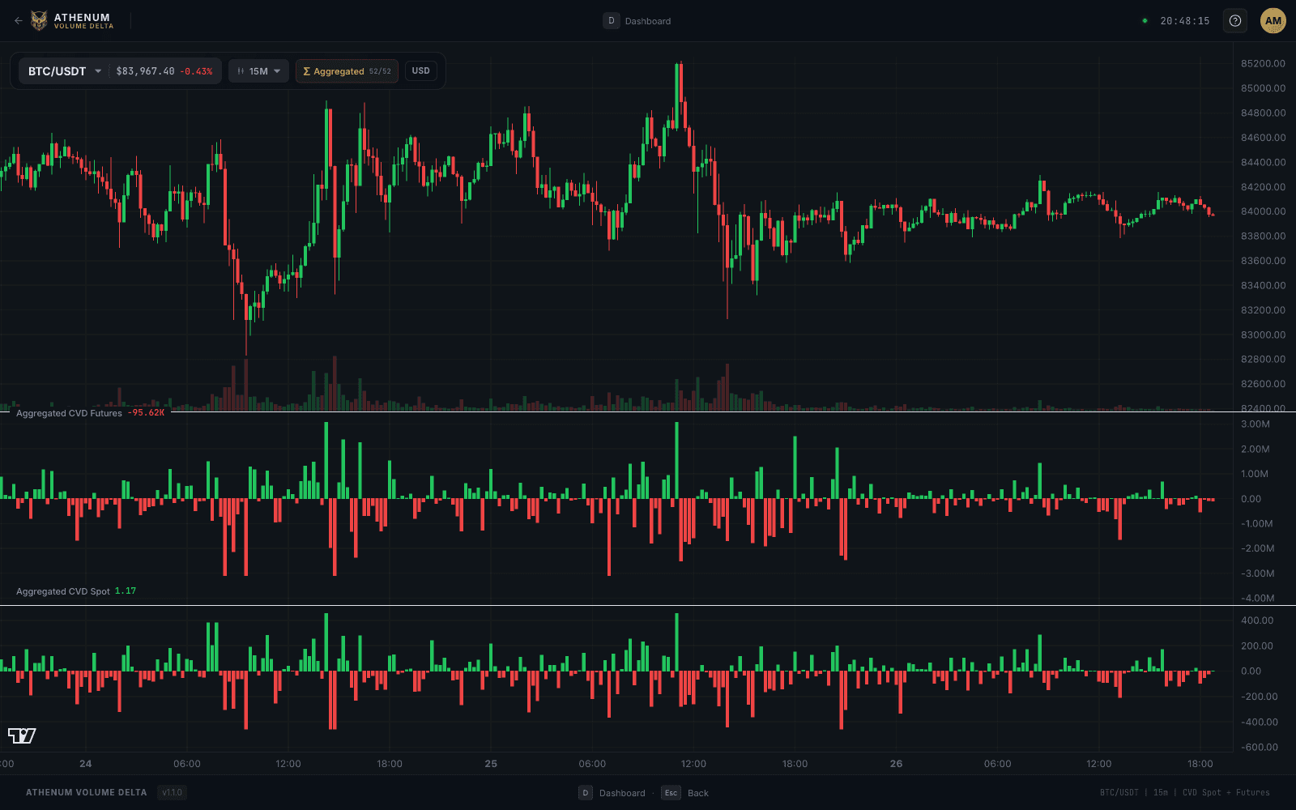Click the 25 date marker on time axis
The height and width of the screenshot is (810, 1296).
click(491, 764)
